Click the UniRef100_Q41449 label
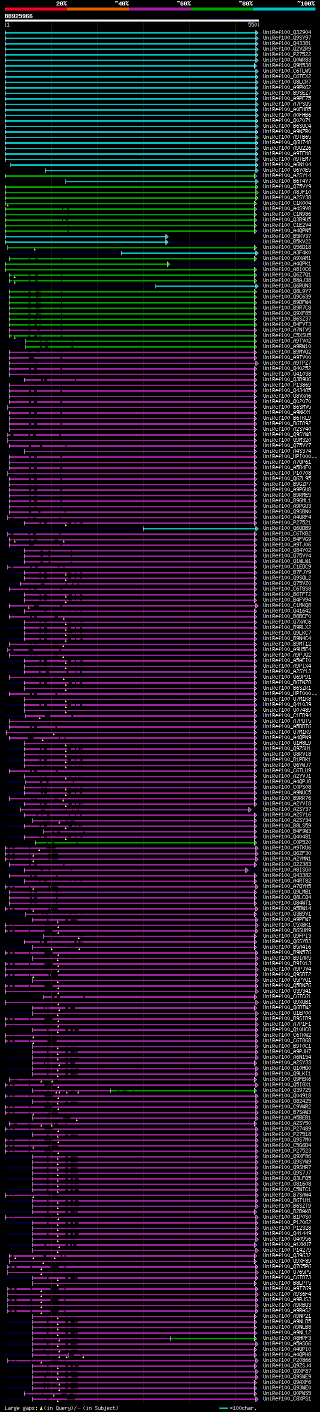The image size is (320, 1412). 286,1233
